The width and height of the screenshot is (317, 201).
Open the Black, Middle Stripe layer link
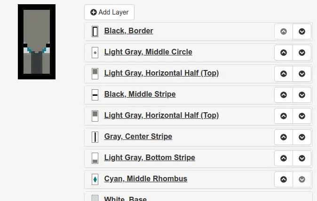pos(140,94)
